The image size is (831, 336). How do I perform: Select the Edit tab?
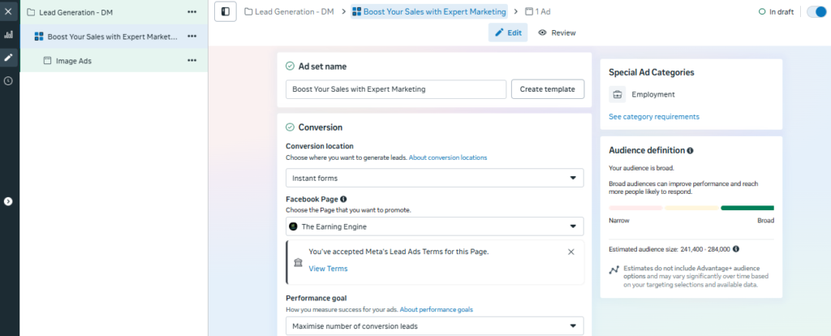pyautogui.click(x=508, y=32)
